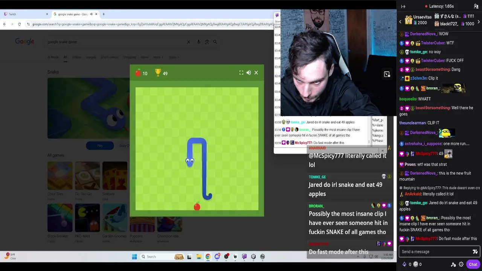
Task: Select the All results tab
Action: (65, 57)
